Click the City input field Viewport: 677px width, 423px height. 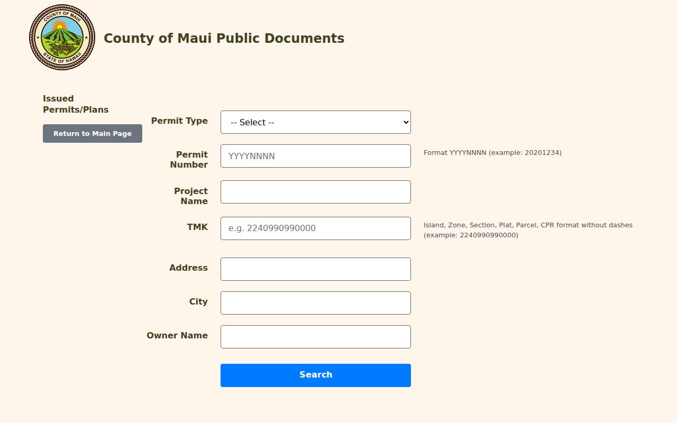316,303
